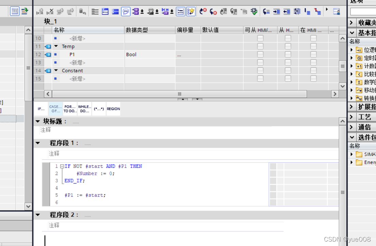Open all networks using the toolbar icon
The width and height of the screenshot is (376, 246).
pyautogui.click(x=95, y=11)
